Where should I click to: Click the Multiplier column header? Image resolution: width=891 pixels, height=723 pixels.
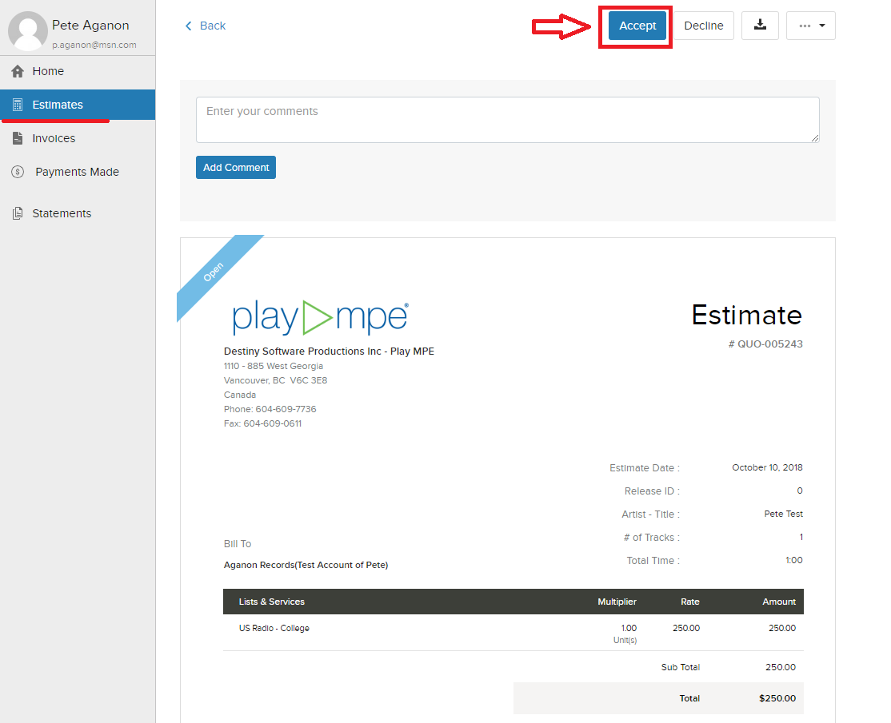(x=617, y=602)
